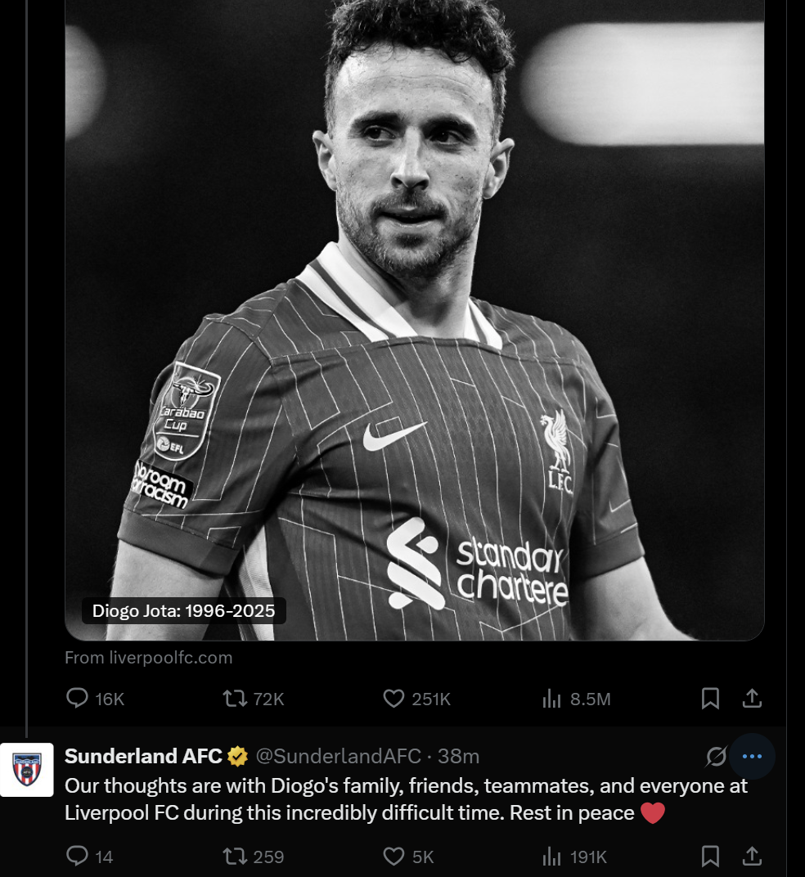This screenshot has width=805, height=877.
Task: Open more options menu on Sunderland post
Action: point(752,756)
